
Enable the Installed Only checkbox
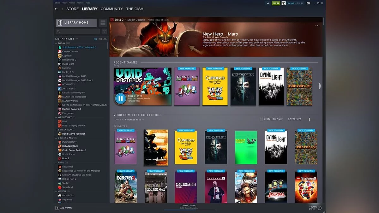pos(262,119)
